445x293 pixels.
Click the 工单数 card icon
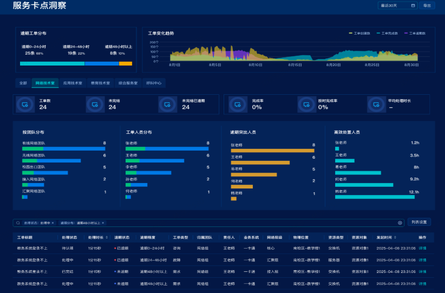coord(25,105)
